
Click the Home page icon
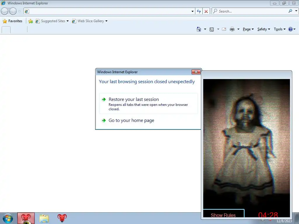click(199, 29)
